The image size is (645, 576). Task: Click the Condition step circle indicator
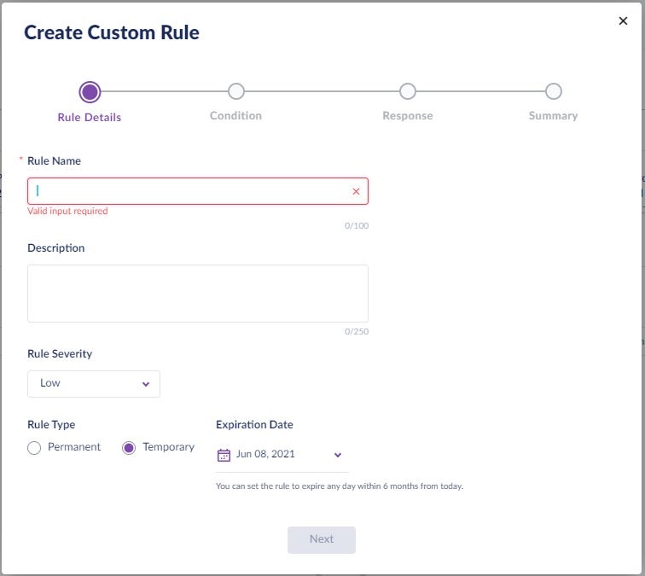(236, 91)
